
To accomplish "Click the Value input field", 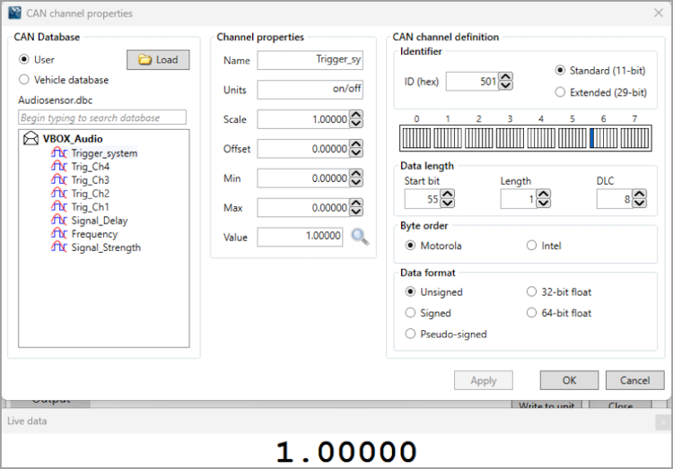I will pos(300,237).
